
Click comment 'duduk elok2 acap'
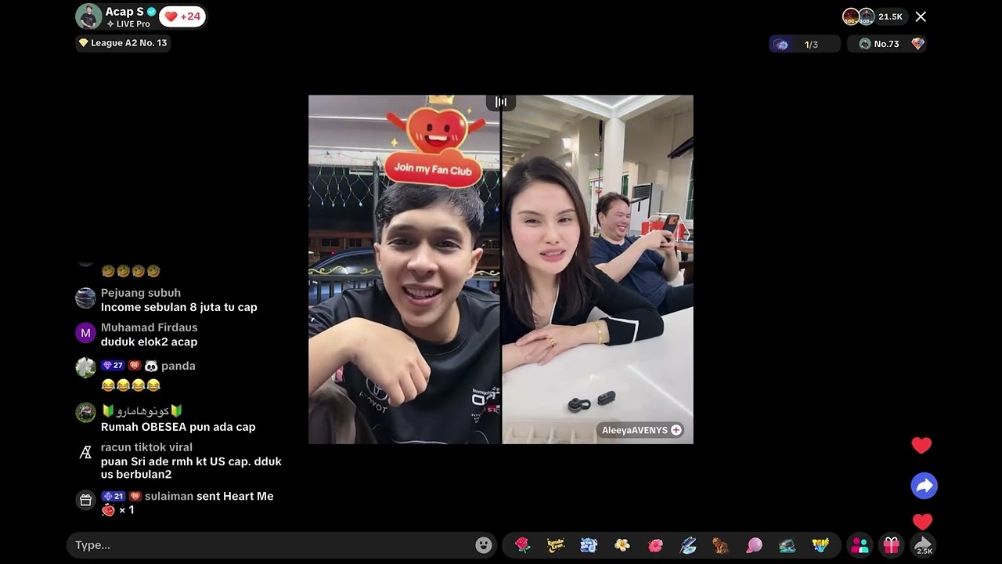(149, 342)
